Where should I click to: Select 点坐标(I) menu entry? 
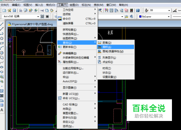coord(115,62)
